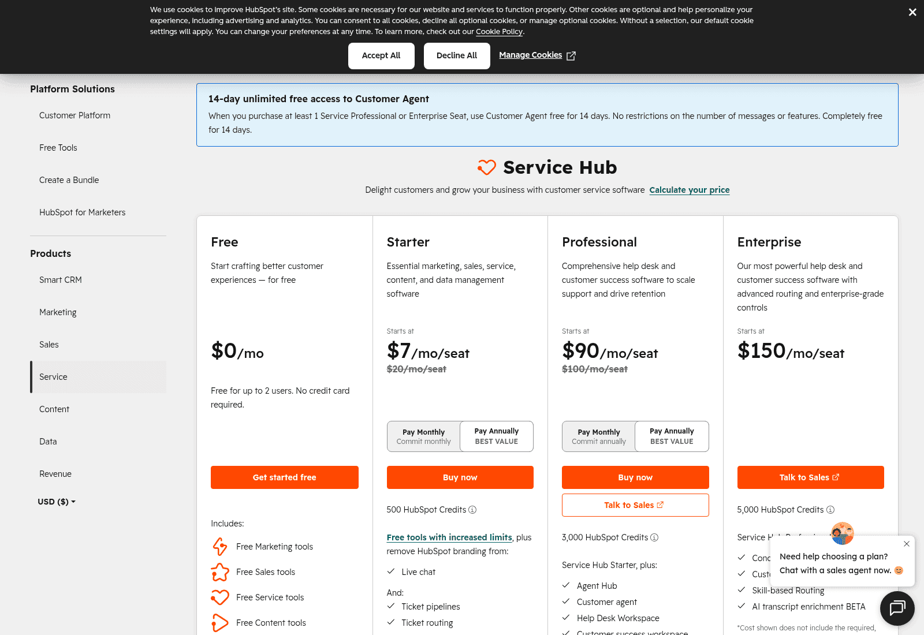Click the Free Marketing tools icon
The height and width of the screenshot is (635, 924).
pos(220,547)
